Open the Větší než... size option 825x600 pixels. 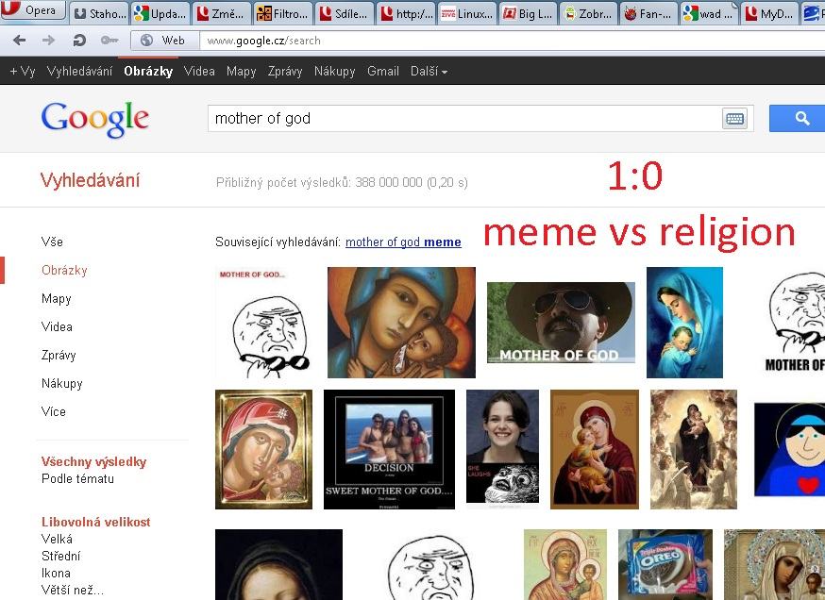pos(72,590)
